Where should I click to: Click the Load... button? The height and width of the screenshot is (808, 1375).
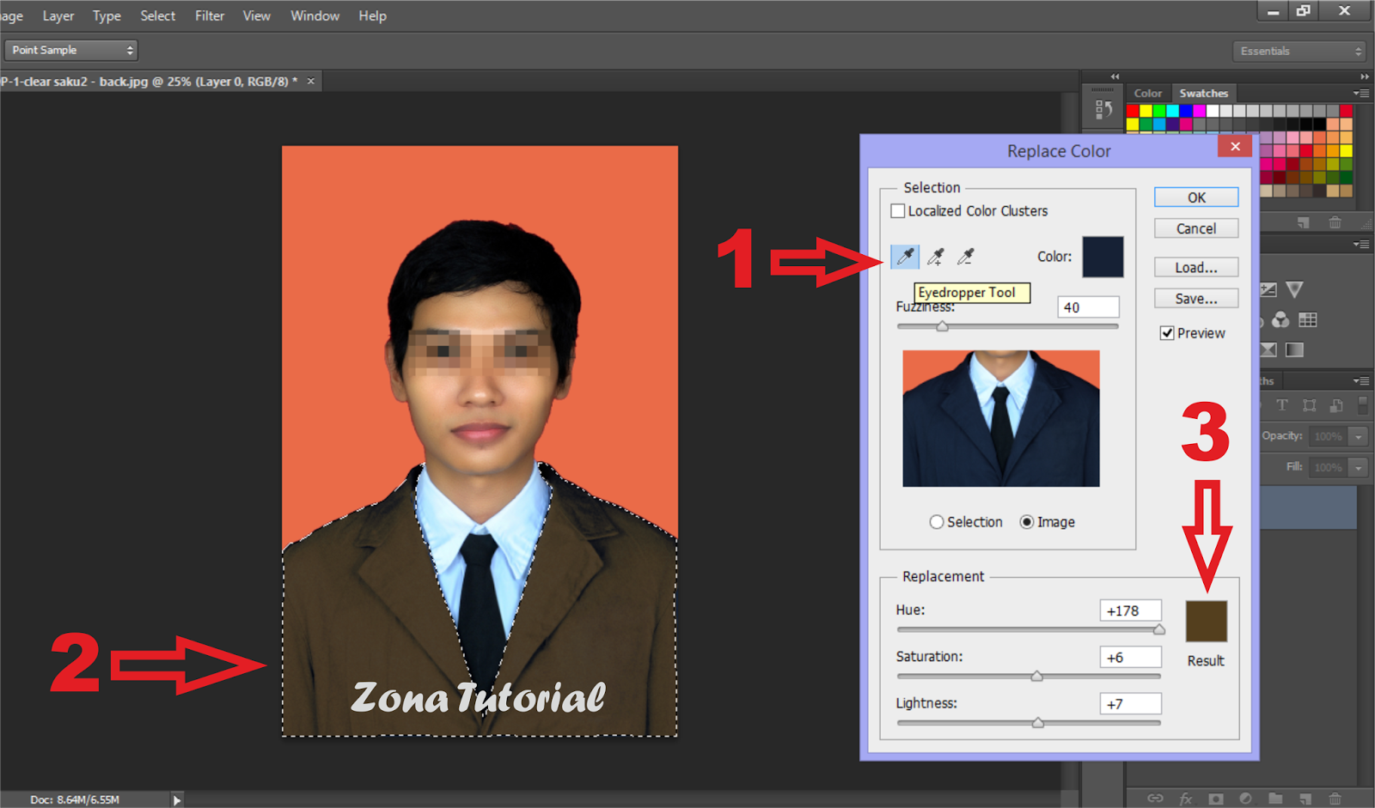pyautogui.click(x=1196, y=268)
